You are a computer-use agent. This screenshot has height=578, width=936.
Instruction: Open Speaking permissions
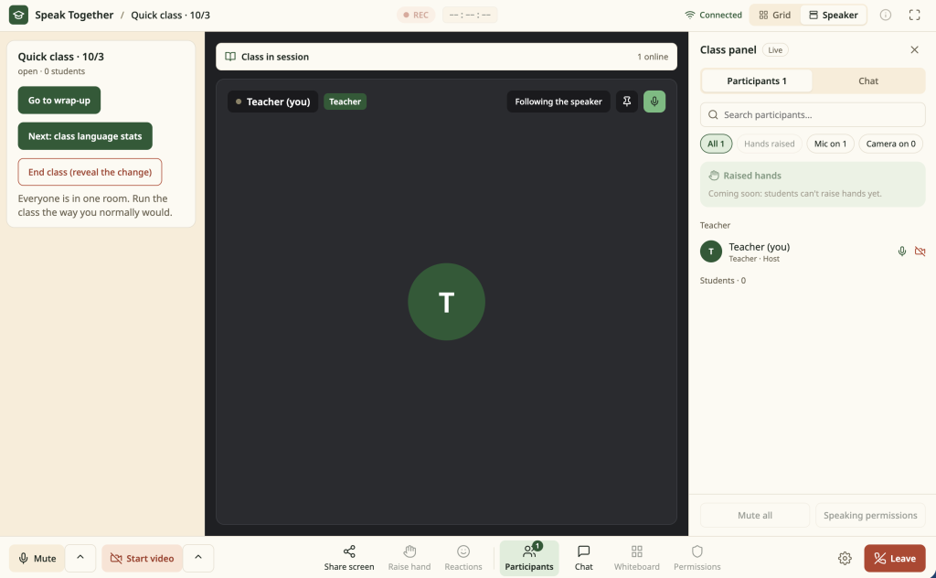coord(870,515)
